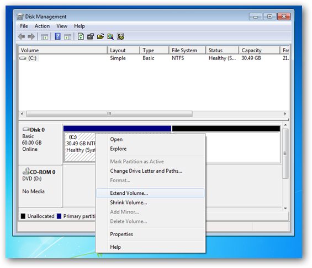Click the last checklist settings toolbar icon
This screenshot has width=312, height=268.
120,36
